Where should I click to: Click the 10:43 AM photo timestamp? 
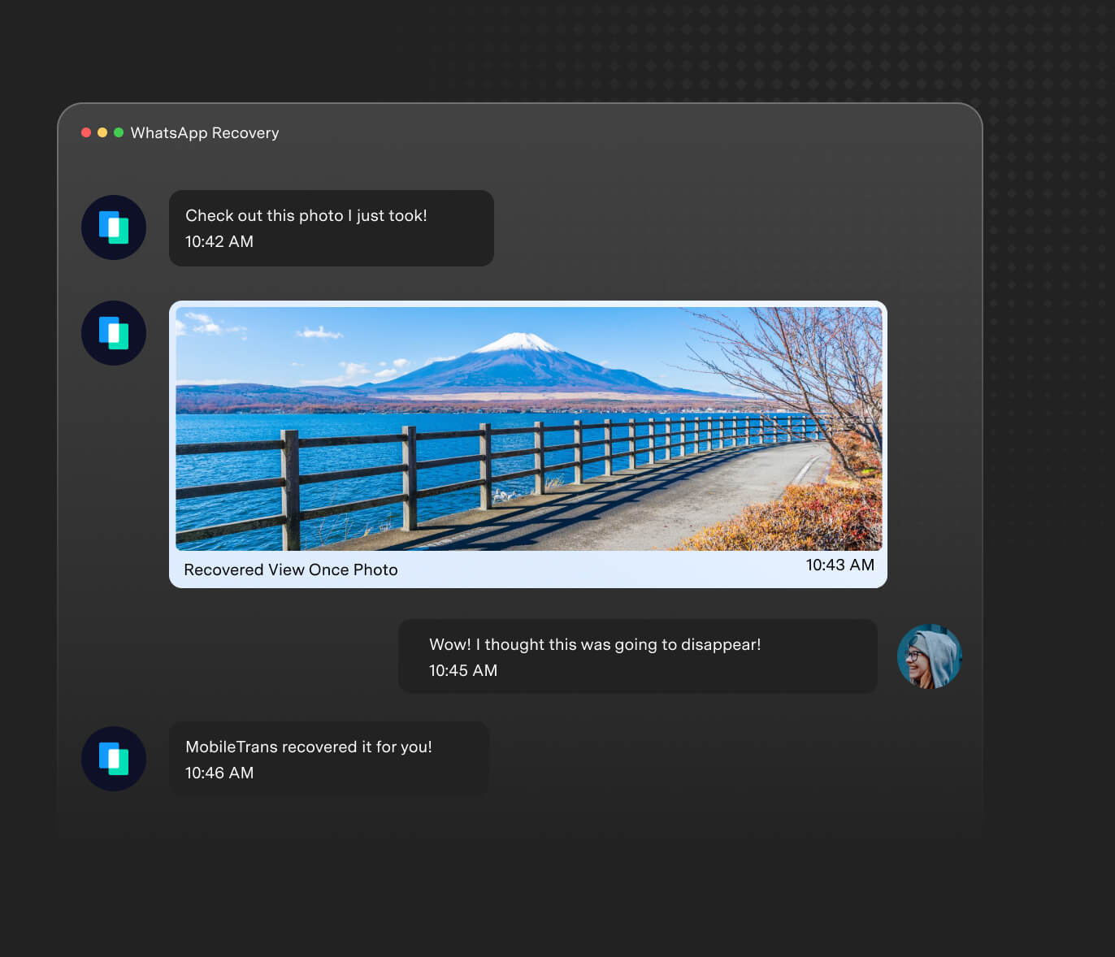[840, 565]
